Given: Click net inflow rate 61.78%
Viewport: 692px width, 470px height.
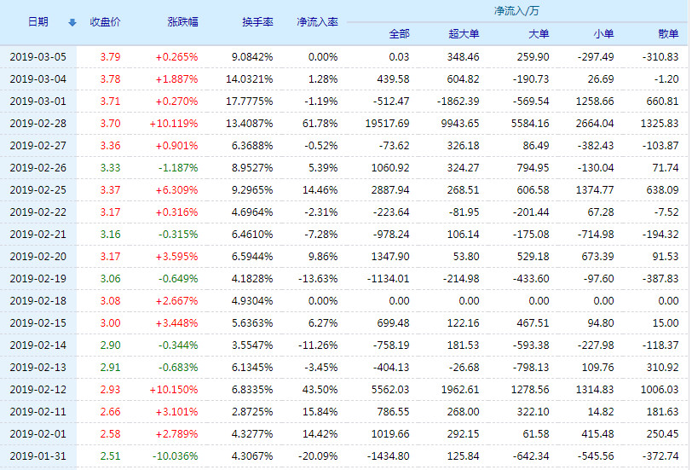Looking at the screenshot, I should tap(320, 123).
